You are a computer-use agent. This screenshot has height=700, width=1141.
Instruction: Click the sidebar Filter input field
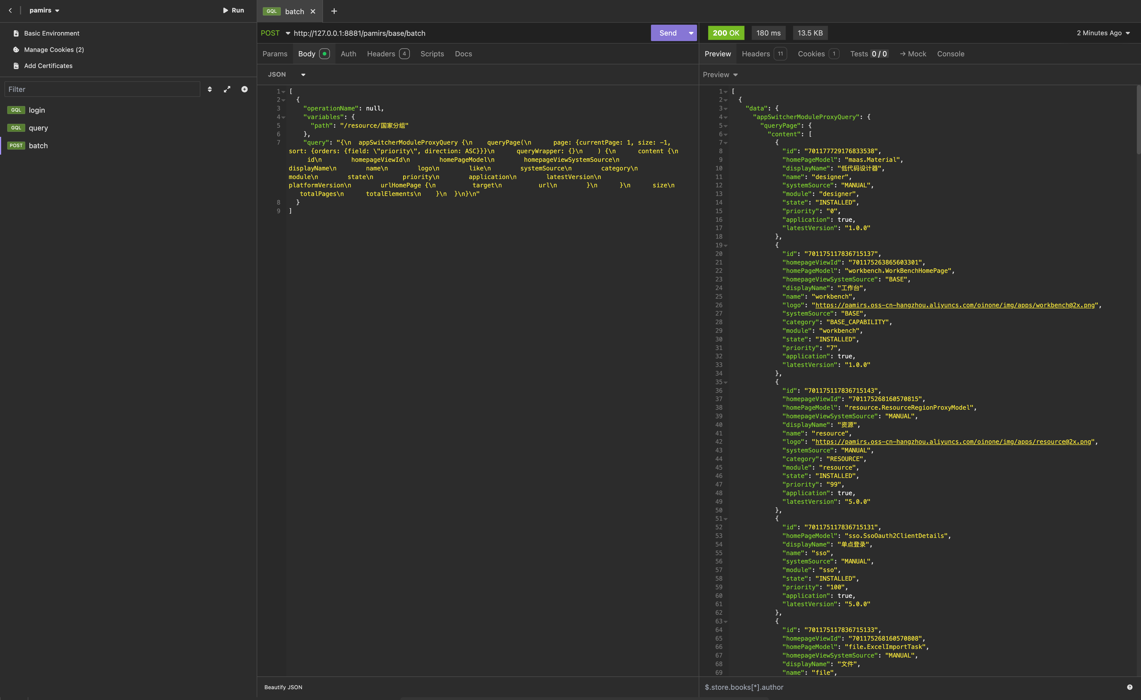coord(102,89)
